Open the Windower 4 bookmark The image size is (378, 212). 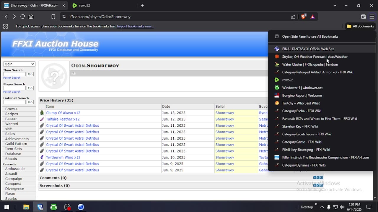[x=322, y=88]
